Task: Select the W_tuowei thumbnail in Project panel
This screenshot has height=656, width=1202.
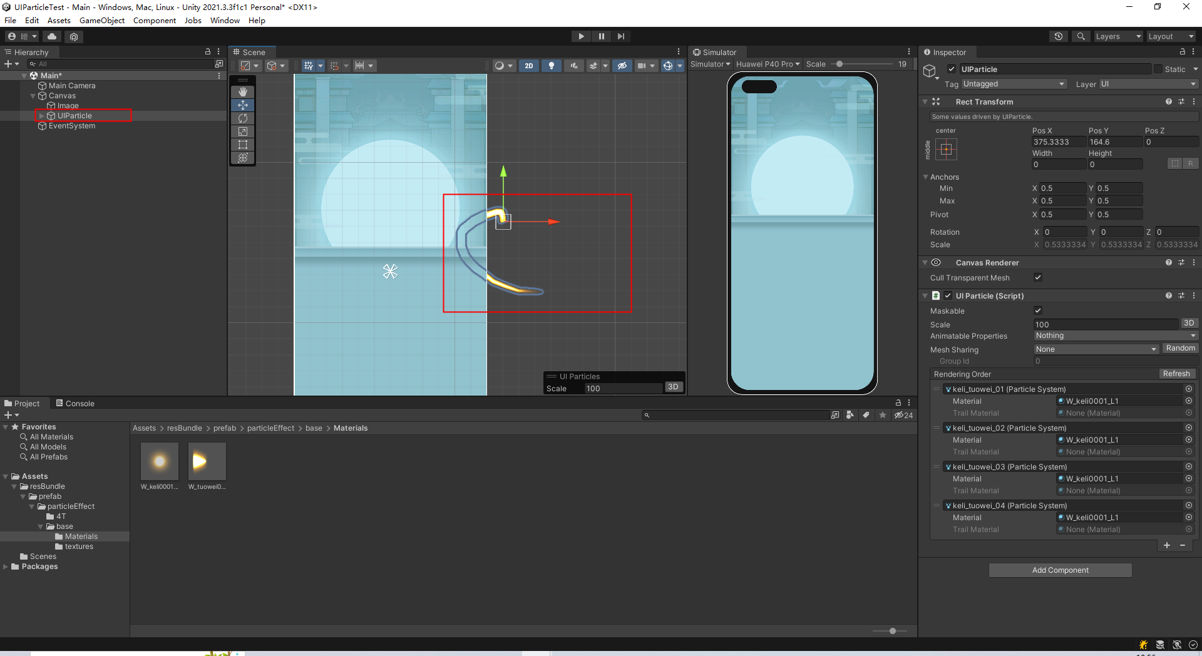Action: [x=206, y=460]
